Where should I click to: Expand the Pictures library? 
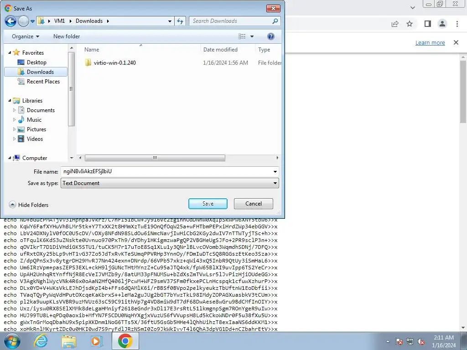(x=14, y=129)
